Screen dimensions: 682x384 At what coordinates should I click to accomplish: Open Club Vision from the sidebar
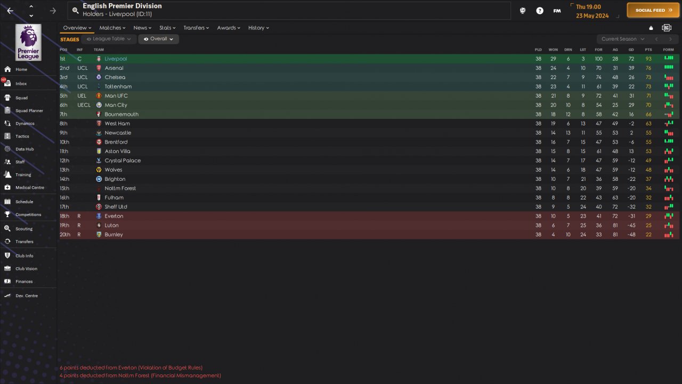[x=27, y=269]
